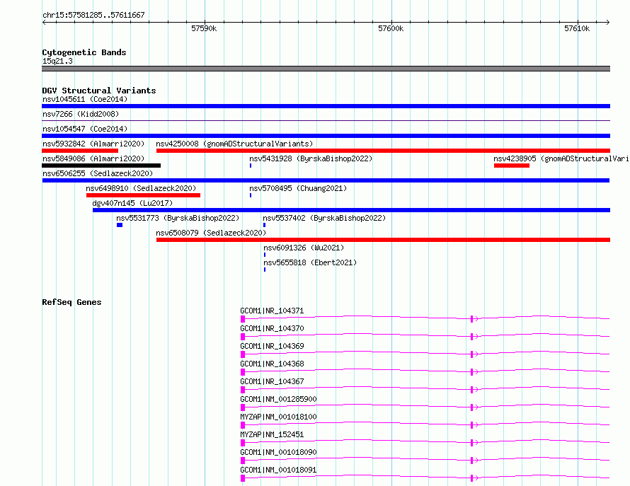Select GCOM1|NR_104367 transcript label
630x486 pixels.
tap(272, 381)
